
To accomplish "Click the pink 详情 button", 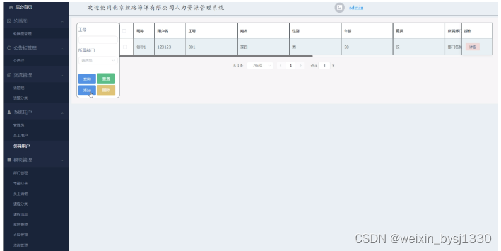I will (x=473, y=47).
